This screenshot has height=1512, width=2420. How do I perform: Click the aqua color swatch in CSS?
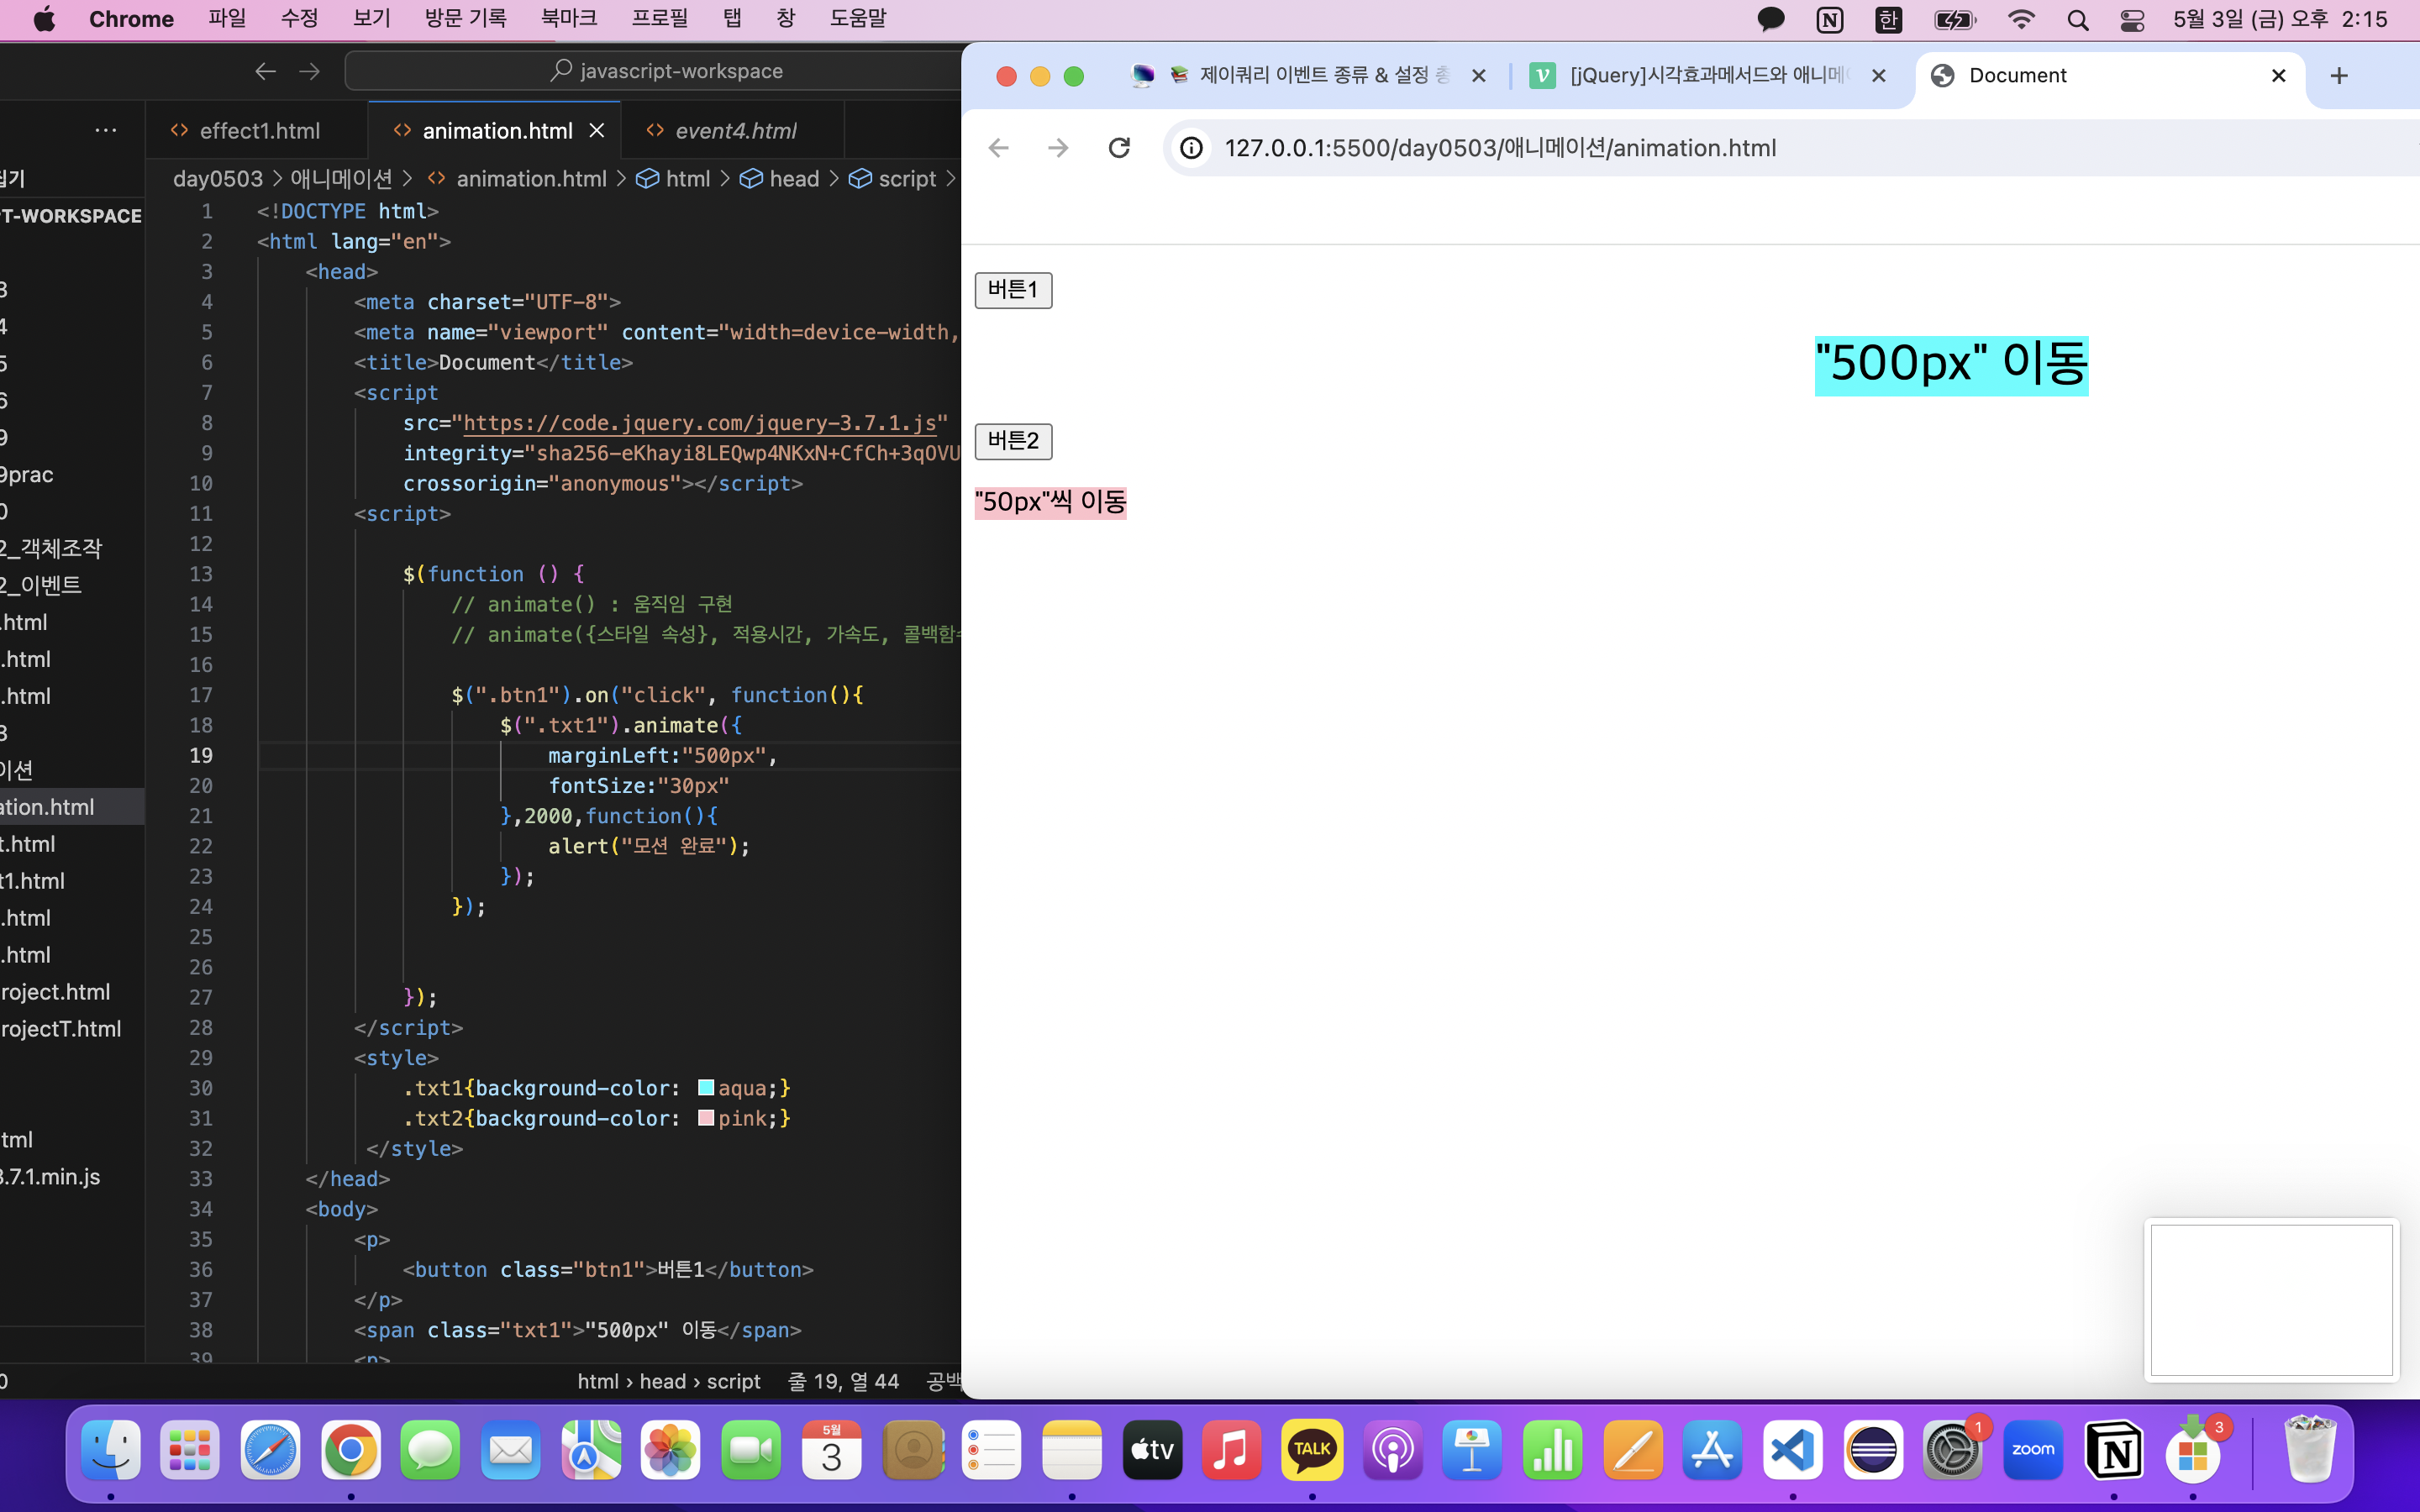click(705, 1088)
